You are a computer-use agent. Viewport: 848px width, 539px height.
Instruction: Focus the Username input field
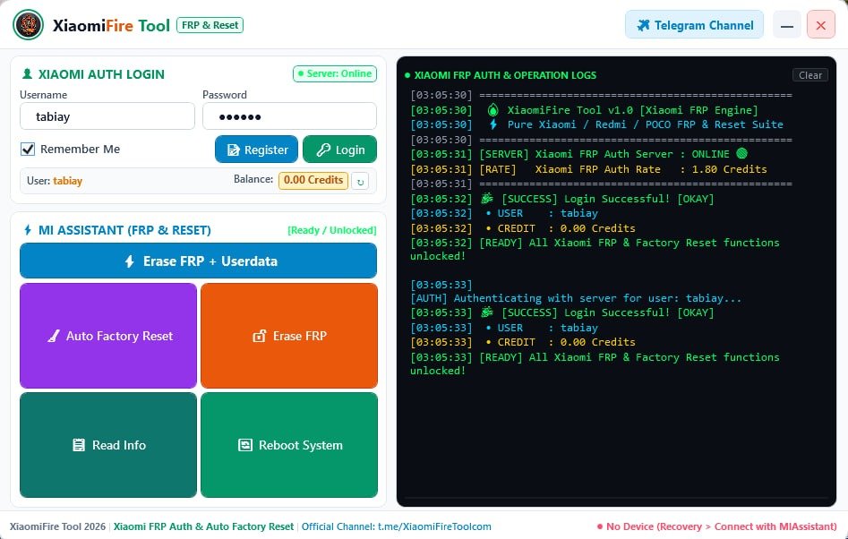pyautogui.click(x=107, y=116)
